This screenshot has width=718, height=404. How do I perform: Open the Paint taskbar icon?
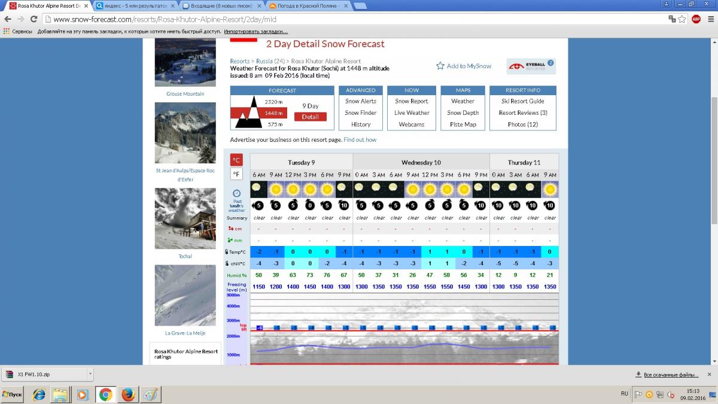click(x=150, y=394)
